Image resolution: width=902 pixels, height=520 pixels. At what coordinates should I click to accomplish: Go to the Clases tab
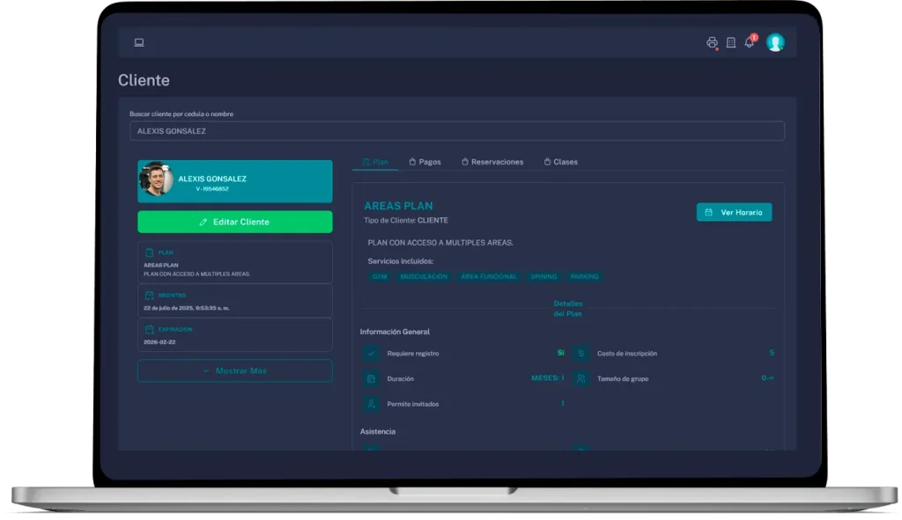coord(560,162)
